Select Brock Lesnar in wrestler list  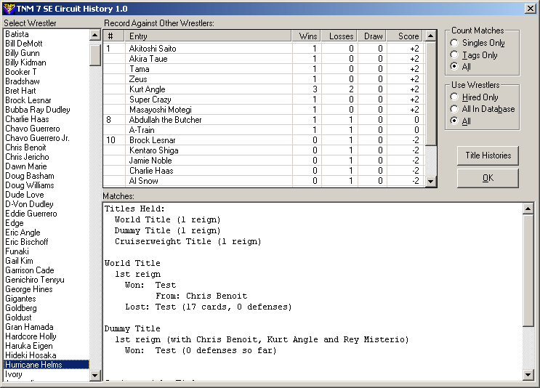tap(28, 100)
